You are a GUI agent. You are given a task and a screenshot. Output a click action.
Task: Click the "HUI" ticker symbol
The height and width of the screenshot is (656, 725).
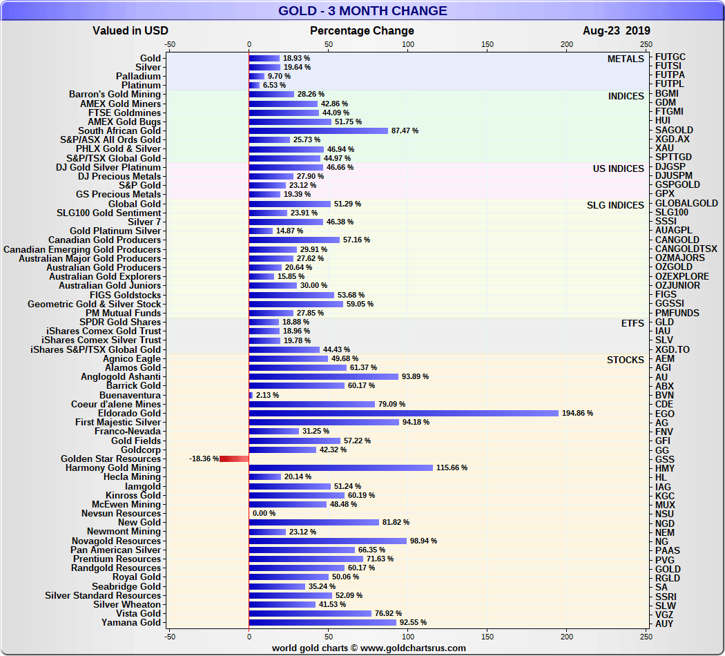(663, 120)
